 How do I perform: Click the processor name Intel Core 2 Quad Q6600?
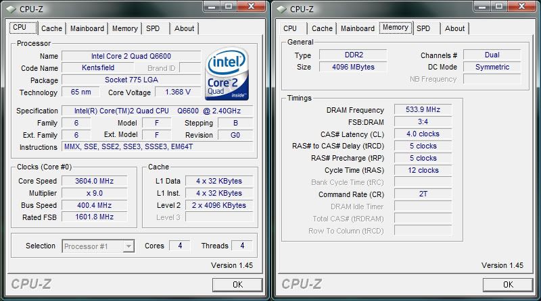click(x=131, y=56)
